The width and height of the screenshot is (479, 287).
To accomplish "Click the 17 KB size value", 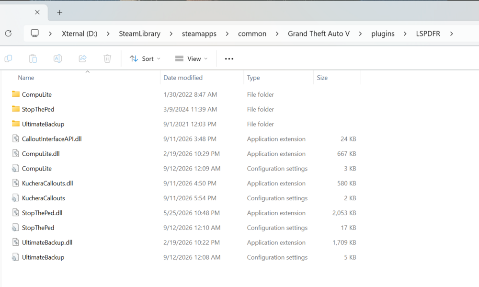I will 348,228.
